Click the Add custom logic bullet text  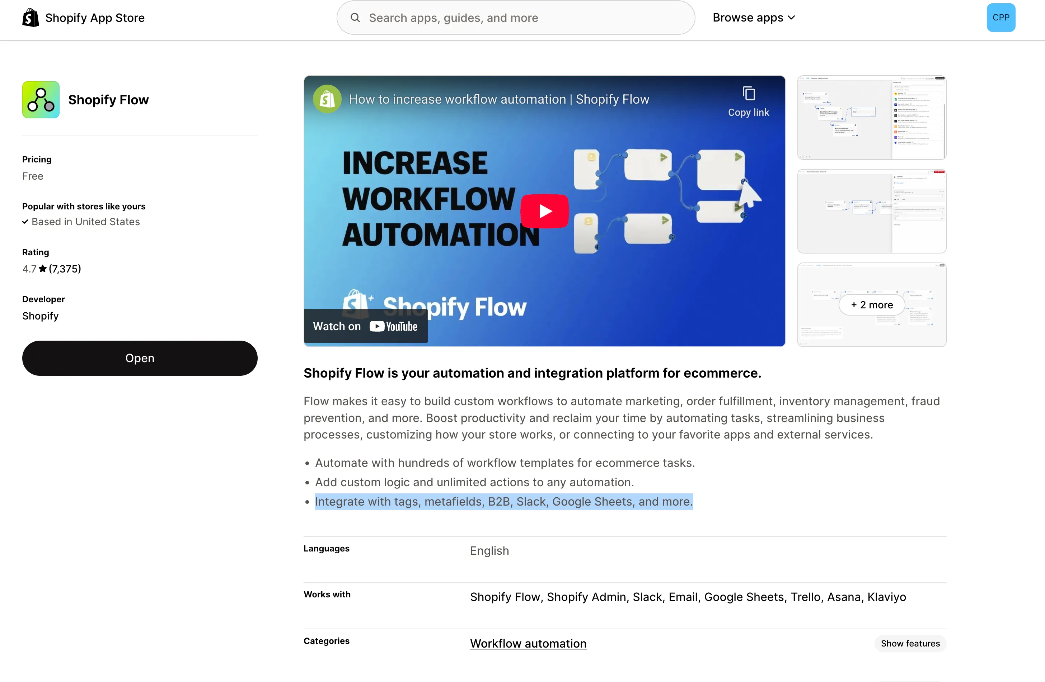(x=474, y=482)
